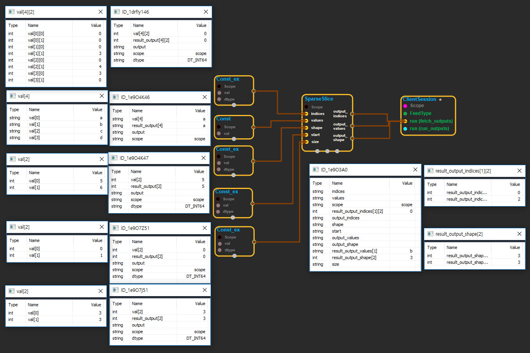Click the magenta Scope pin on ClientSession
This screenshot has height=353, width=530.
click(x=405, y=106)
